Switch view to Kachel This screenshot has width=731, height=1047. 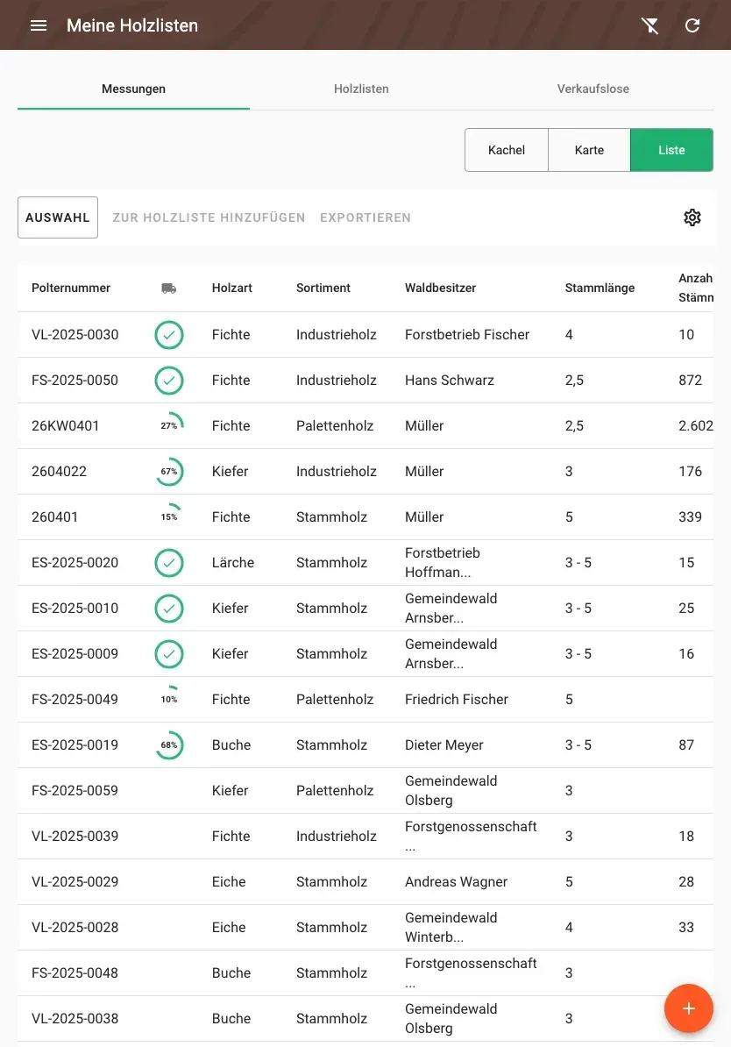pyautogui.click(x=506, y=150)
